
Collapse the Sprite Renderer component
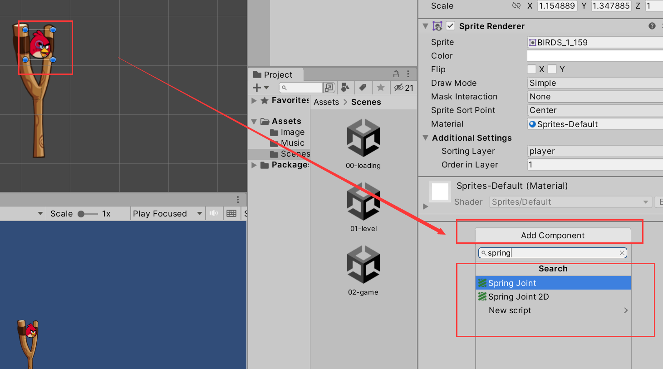[x=425, y=26]
